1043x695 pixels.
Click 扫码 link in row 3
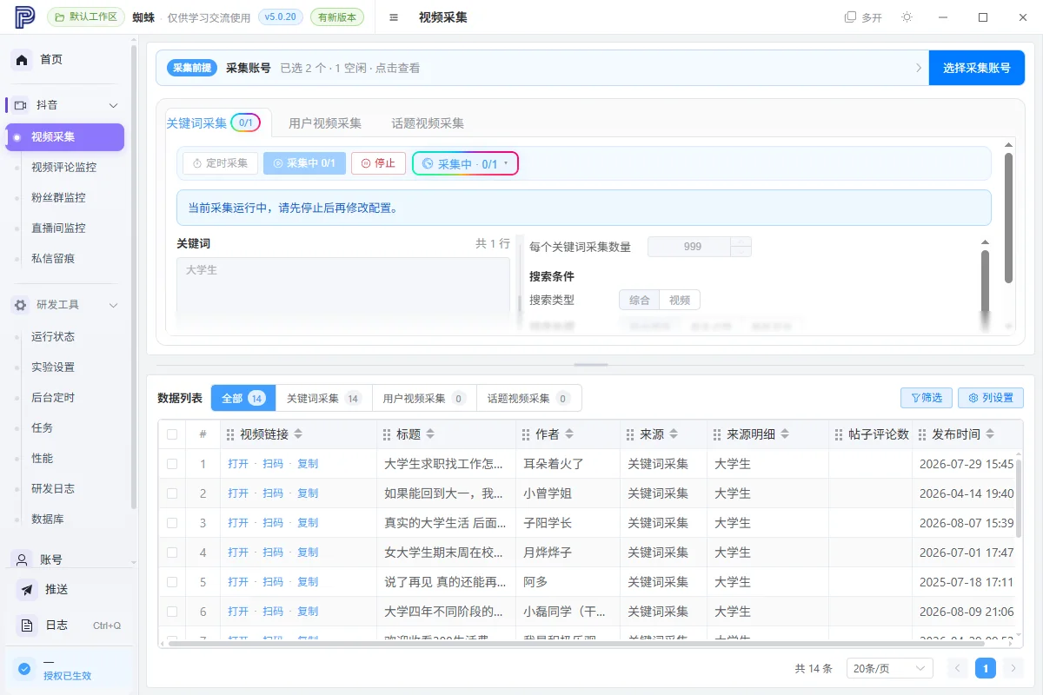pos(273,523)
